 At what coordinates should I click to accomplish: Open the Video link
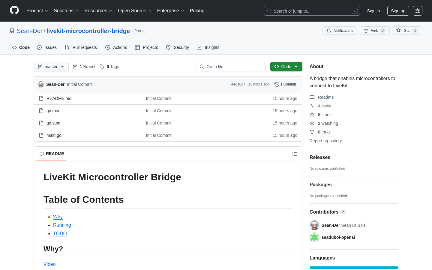click(49, 264)
